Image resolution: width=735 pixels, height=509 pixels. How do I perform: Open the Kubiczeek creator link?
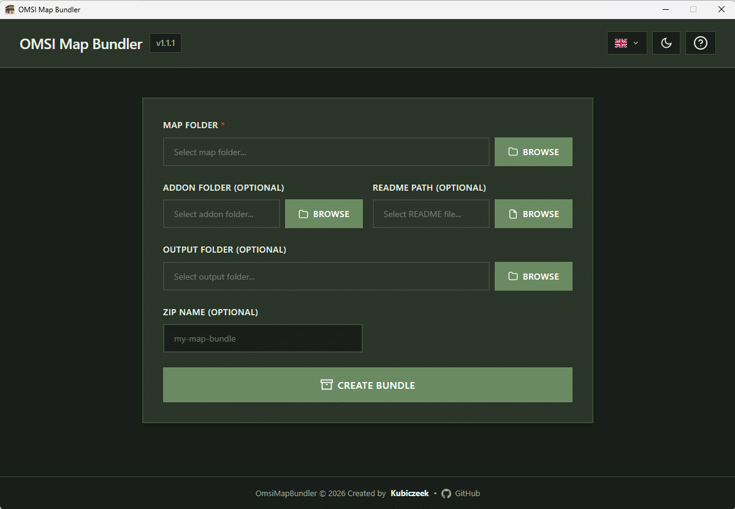pos(409,494)
